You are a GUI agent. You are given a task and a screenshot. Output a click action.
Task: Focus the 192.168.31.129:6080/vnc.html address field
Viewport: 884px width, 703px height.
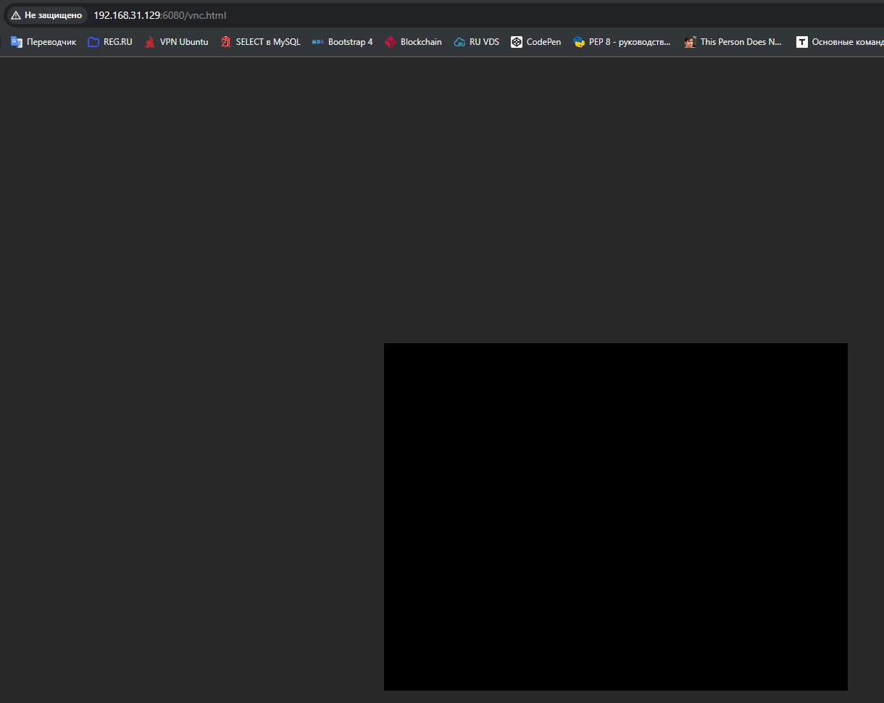coord(290,15)
